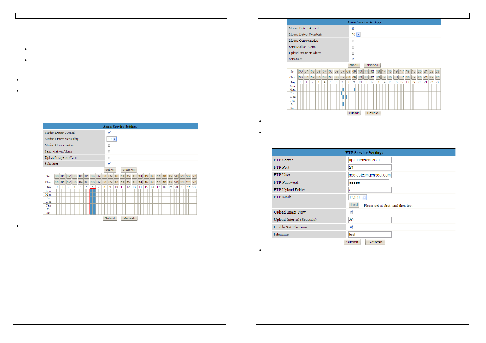Click set All in right-page Alarm panel
Image resolution: width=486 pixels, height=343 pixels.
(354, 65)
